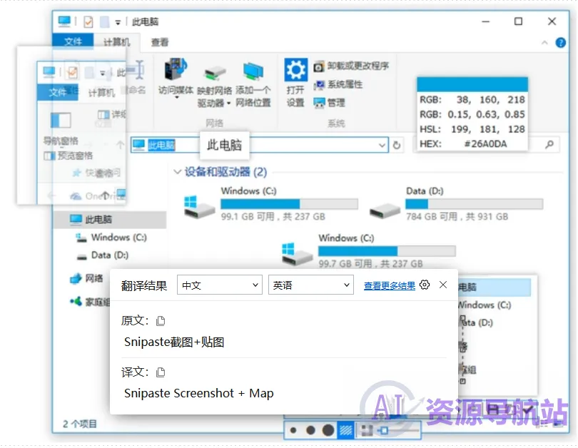Viewport: 578px width, 448px height.
Task: Switch to the 计算机 ribbon tab
Action: pyautogui.click(x=116, y=42)
